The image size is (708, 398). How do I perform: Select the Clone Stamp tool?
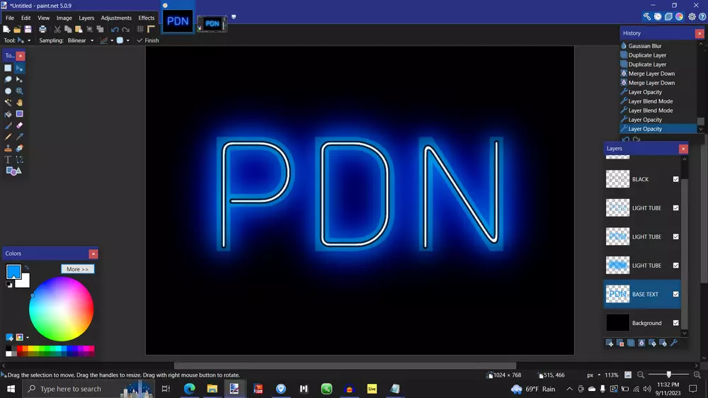click(8, 148)
